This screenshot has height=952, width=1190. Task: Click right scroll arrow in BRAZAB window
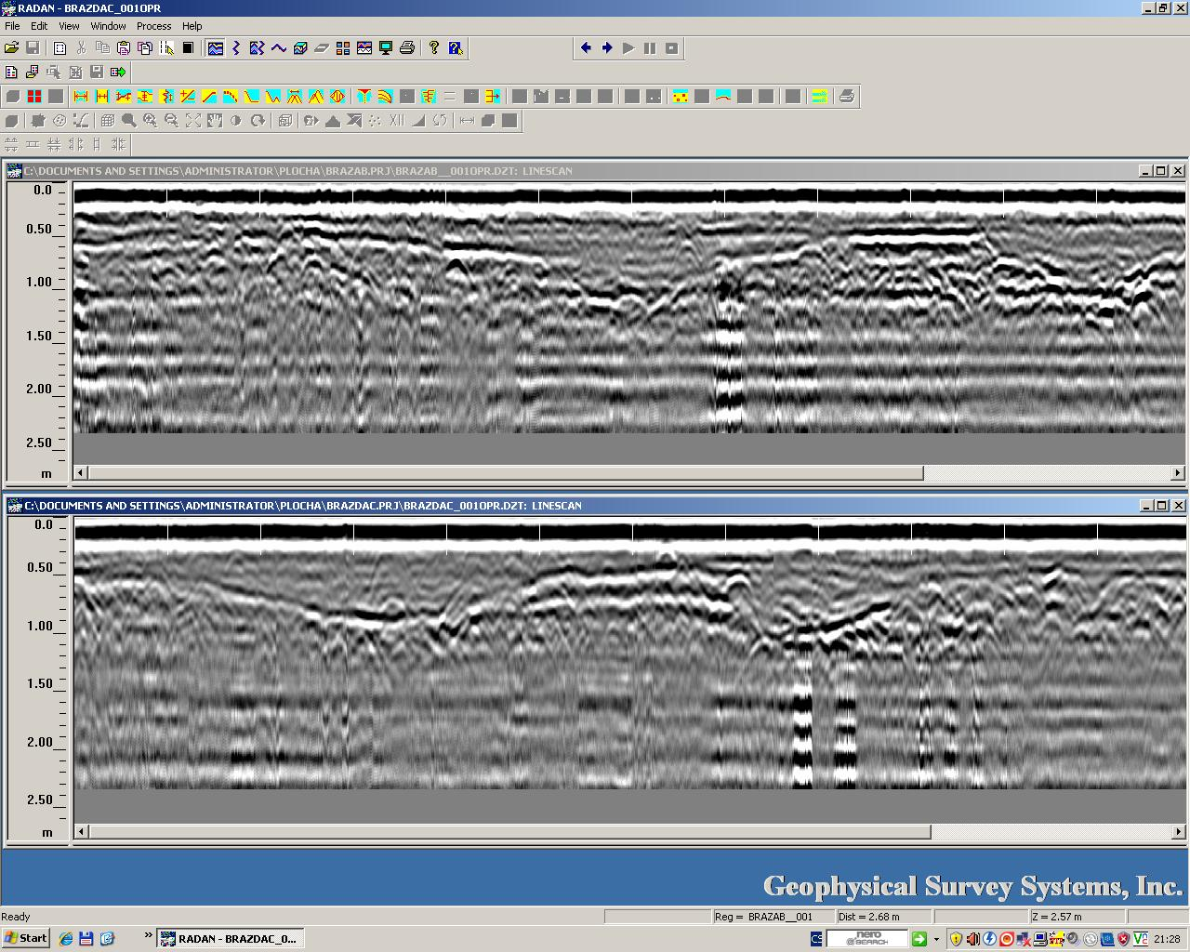(x=1178, y=472)
